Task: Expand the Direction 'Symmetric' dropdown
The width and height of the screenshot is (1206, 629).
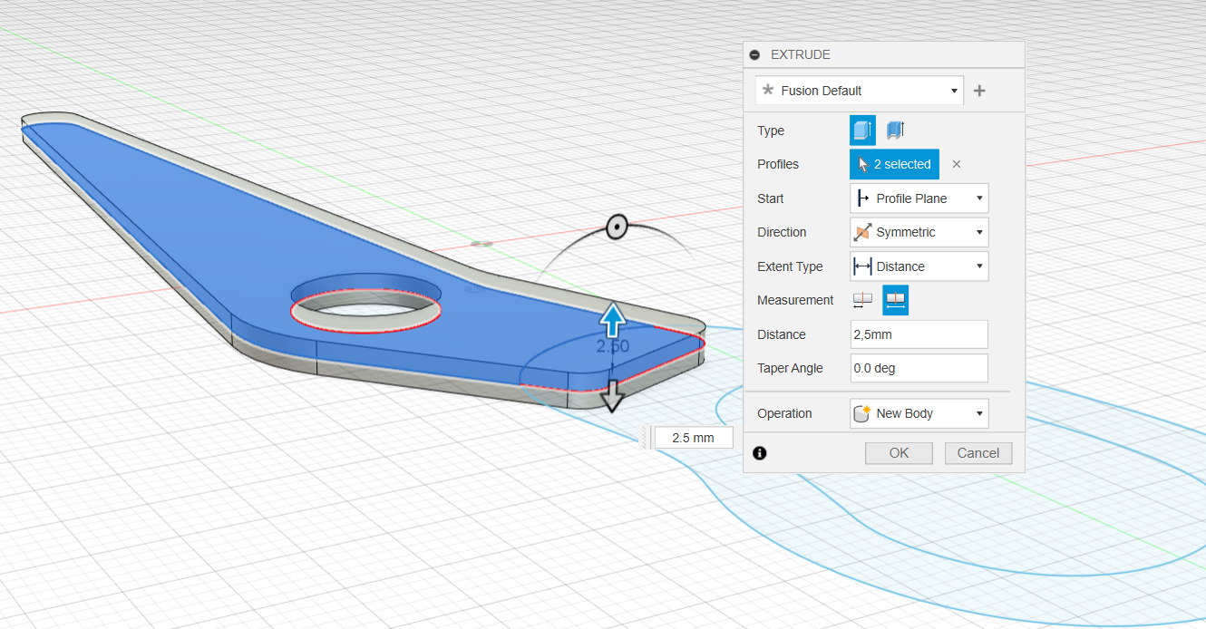Action: pos(919,232)
